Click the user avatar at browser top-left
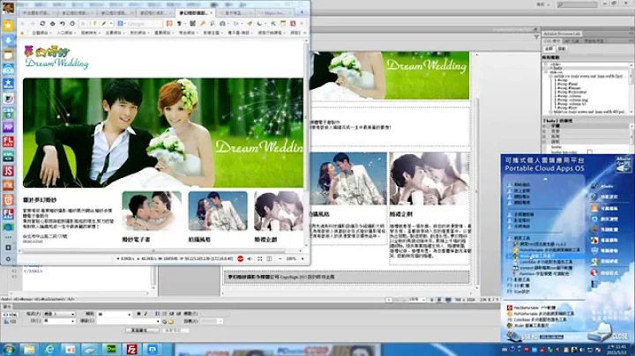This screenshot has width=635, height=356. 8,8
